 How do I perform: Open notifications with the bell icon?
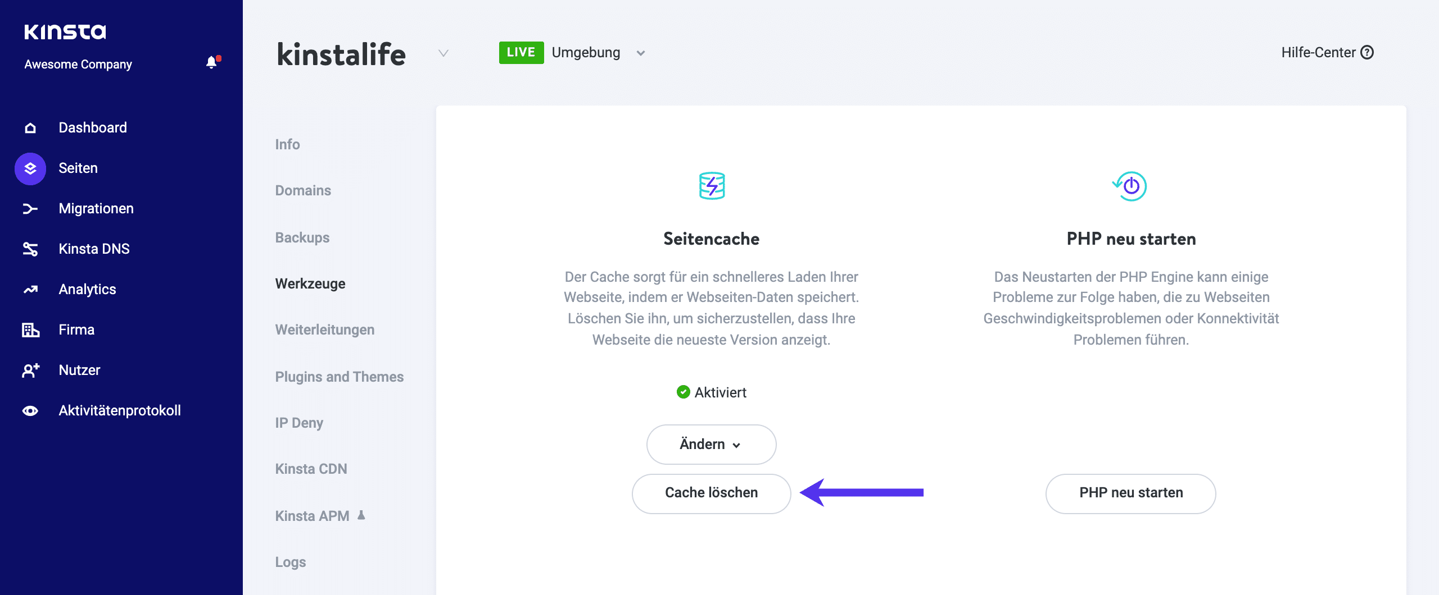coord(212,62)
